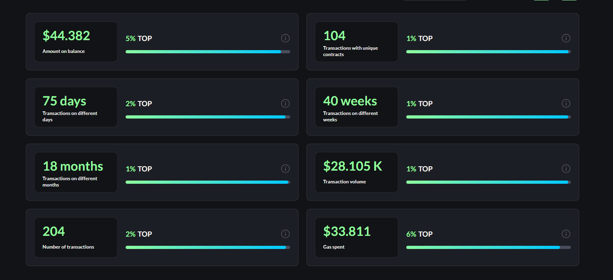Click info icon on Amount on balance card
Screen dimensions: 613x280
[x=285, y=38]
